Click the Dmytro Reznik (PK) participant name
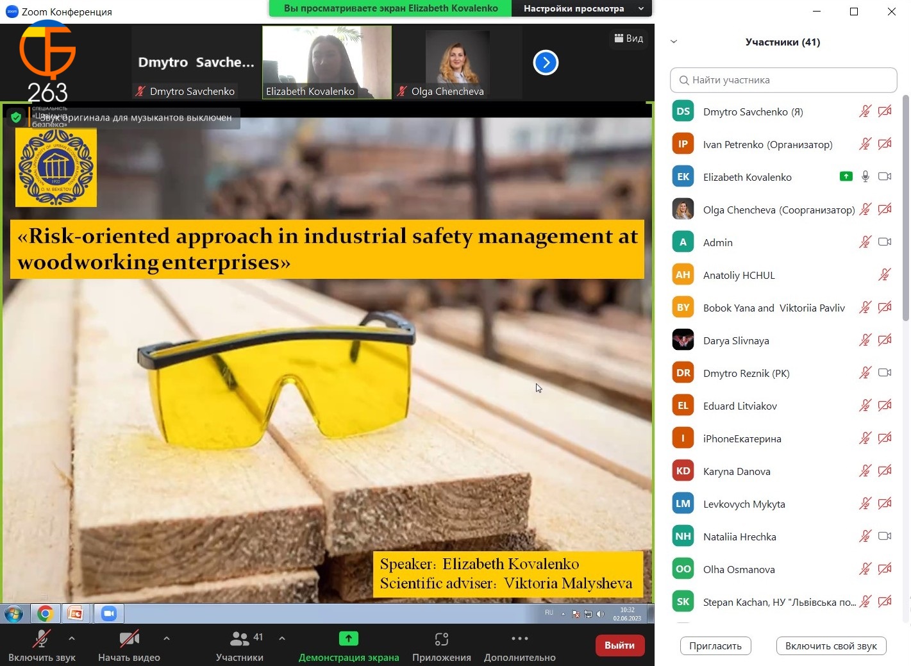 [746, 374]
